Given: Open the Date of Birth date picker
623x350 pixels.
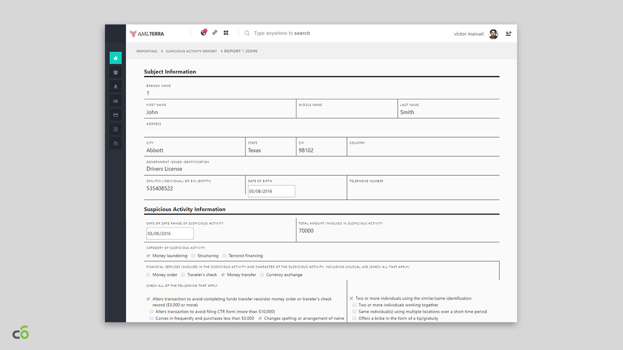Looking at the screenshot, I should (271, 191).
